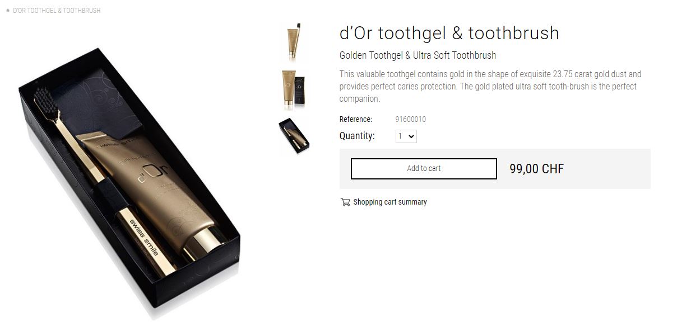This screenshot has height=322, width=677.
Task: Open the Shopping cart summary link
Action: (389, 202)
